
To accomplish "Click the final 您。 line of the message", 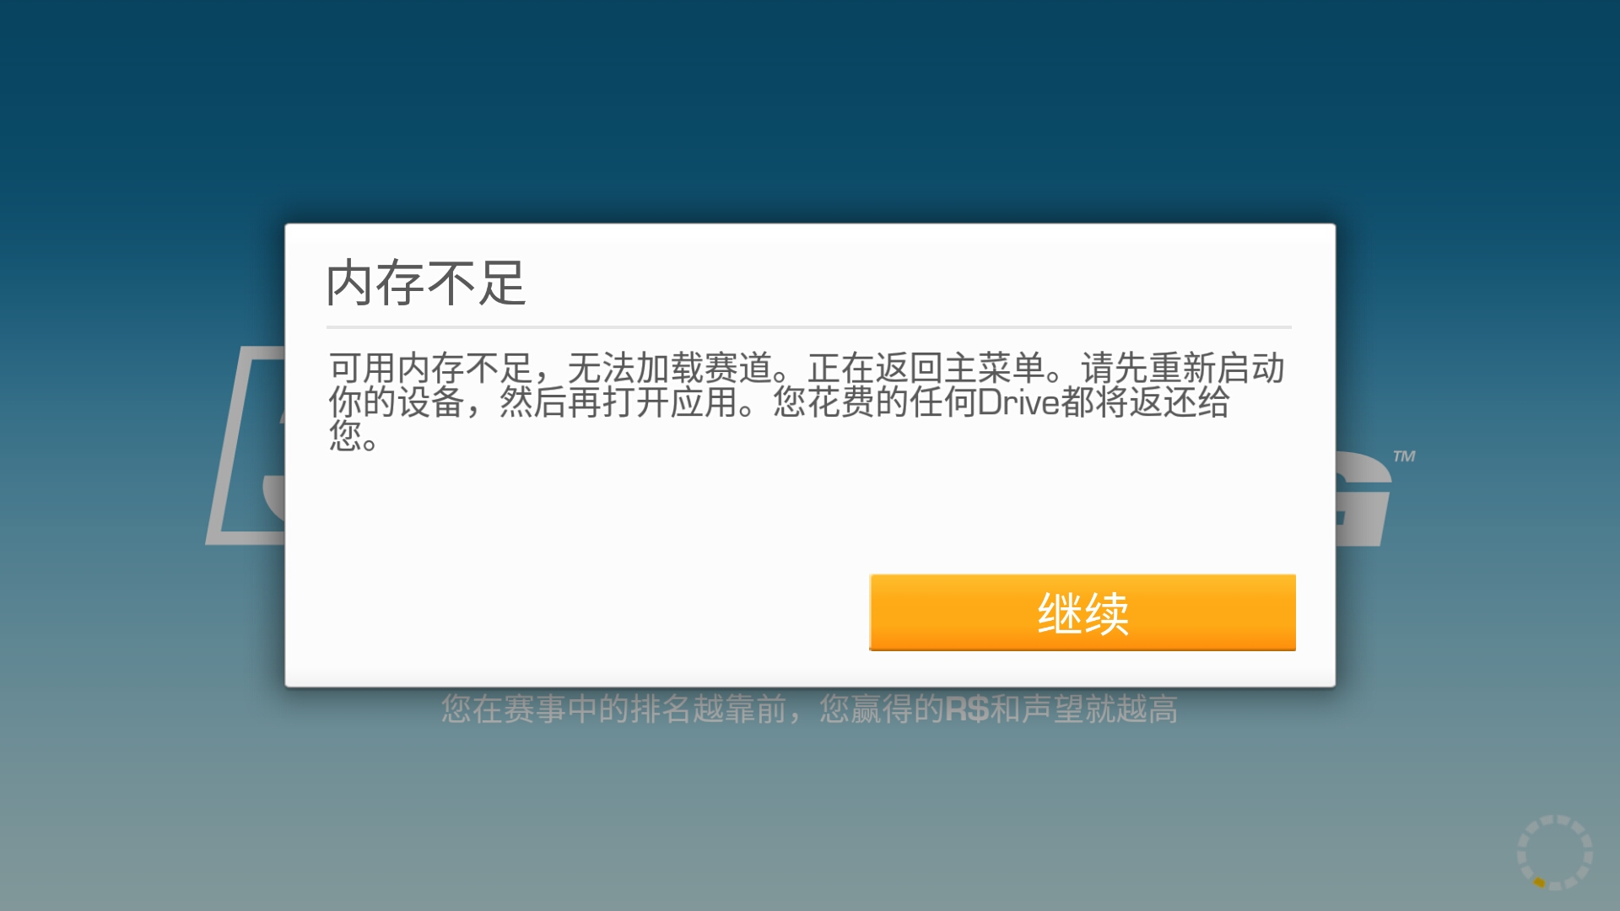I will [354, 436].
